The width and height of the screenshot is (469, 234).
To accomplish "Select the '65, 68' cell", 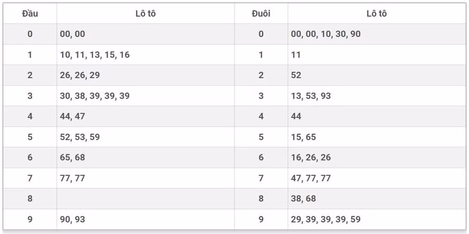I will click(x=72, y=158).
